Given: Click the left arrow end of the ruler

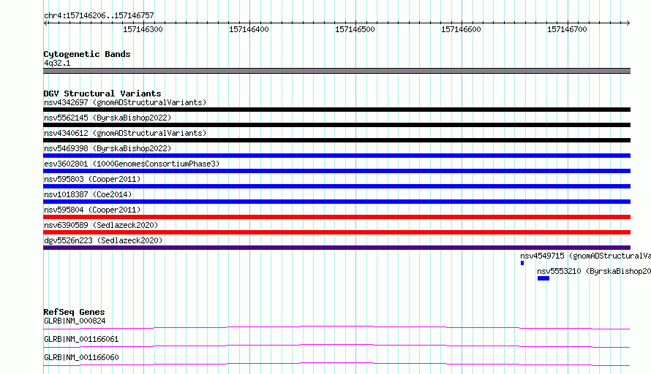Looking at the screenshot, I should (45, 23).
